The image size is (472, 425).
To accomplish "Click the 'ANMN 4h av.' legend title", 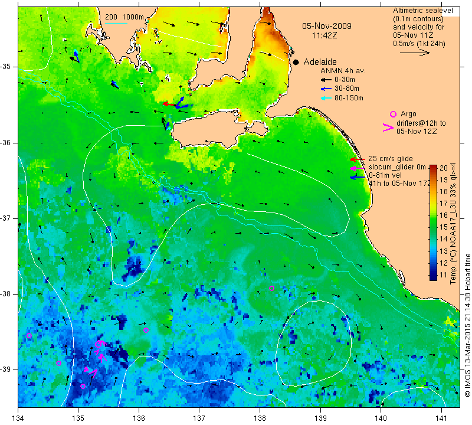I will coord(343,71).
